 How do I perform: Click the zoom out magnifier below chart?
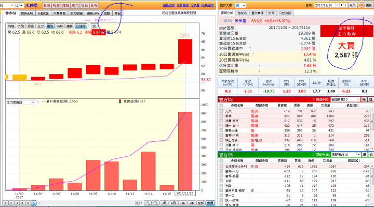click(148, 203)
